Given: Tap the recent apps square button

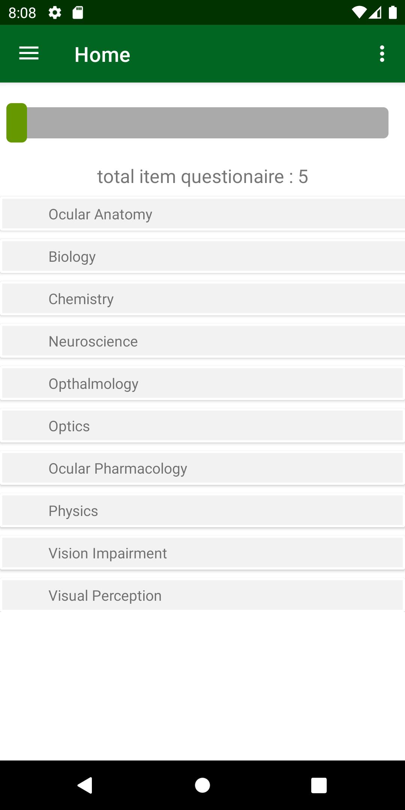Looking at the screenshot, I should pos(319,785).
